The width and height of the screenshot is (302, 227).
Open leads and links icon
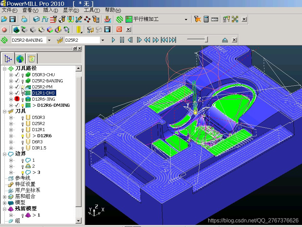(x=70, y=19)
